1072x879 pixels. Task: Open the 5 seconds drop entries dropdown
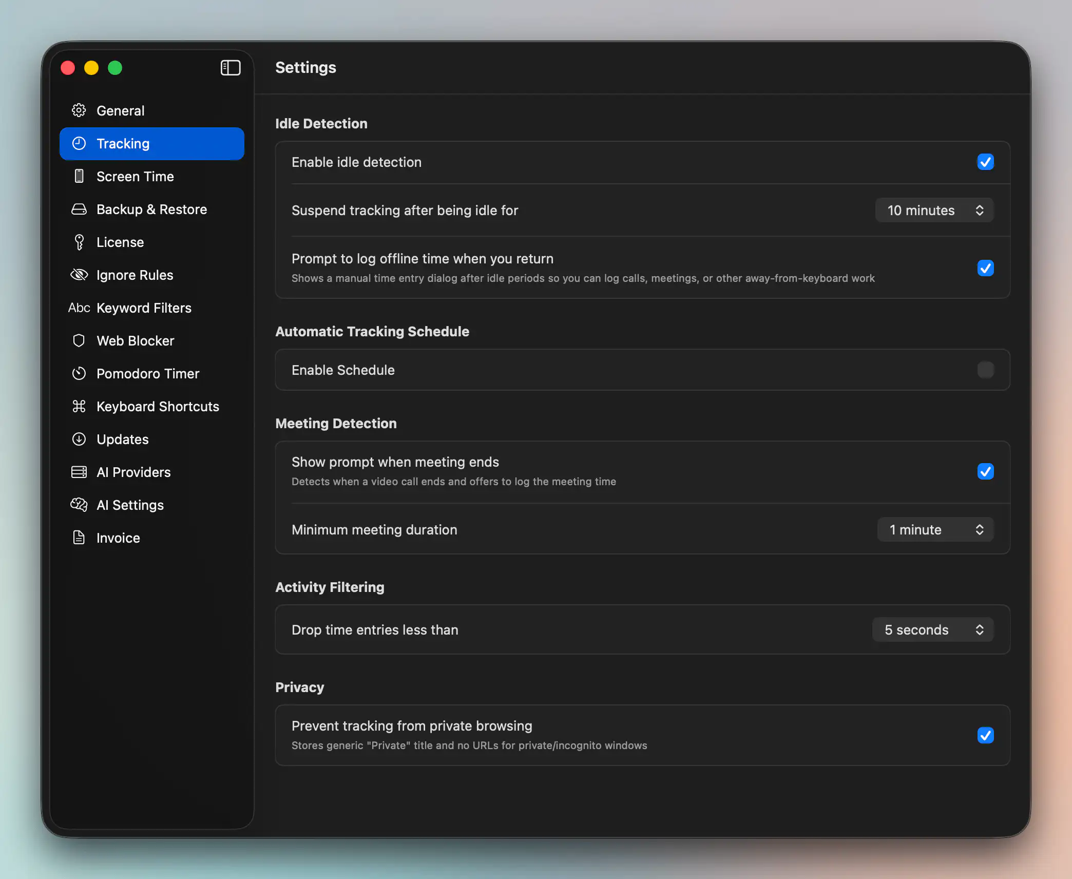(x=933, y=629)
